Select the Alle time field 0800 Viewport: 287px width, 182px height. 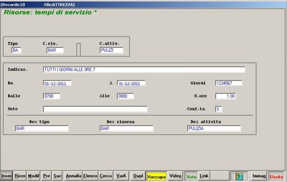[125, 96]
